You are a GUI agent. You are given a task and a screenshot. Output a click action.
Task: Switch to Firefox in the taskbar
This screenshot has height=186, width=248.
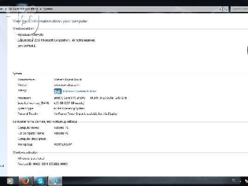26,181
